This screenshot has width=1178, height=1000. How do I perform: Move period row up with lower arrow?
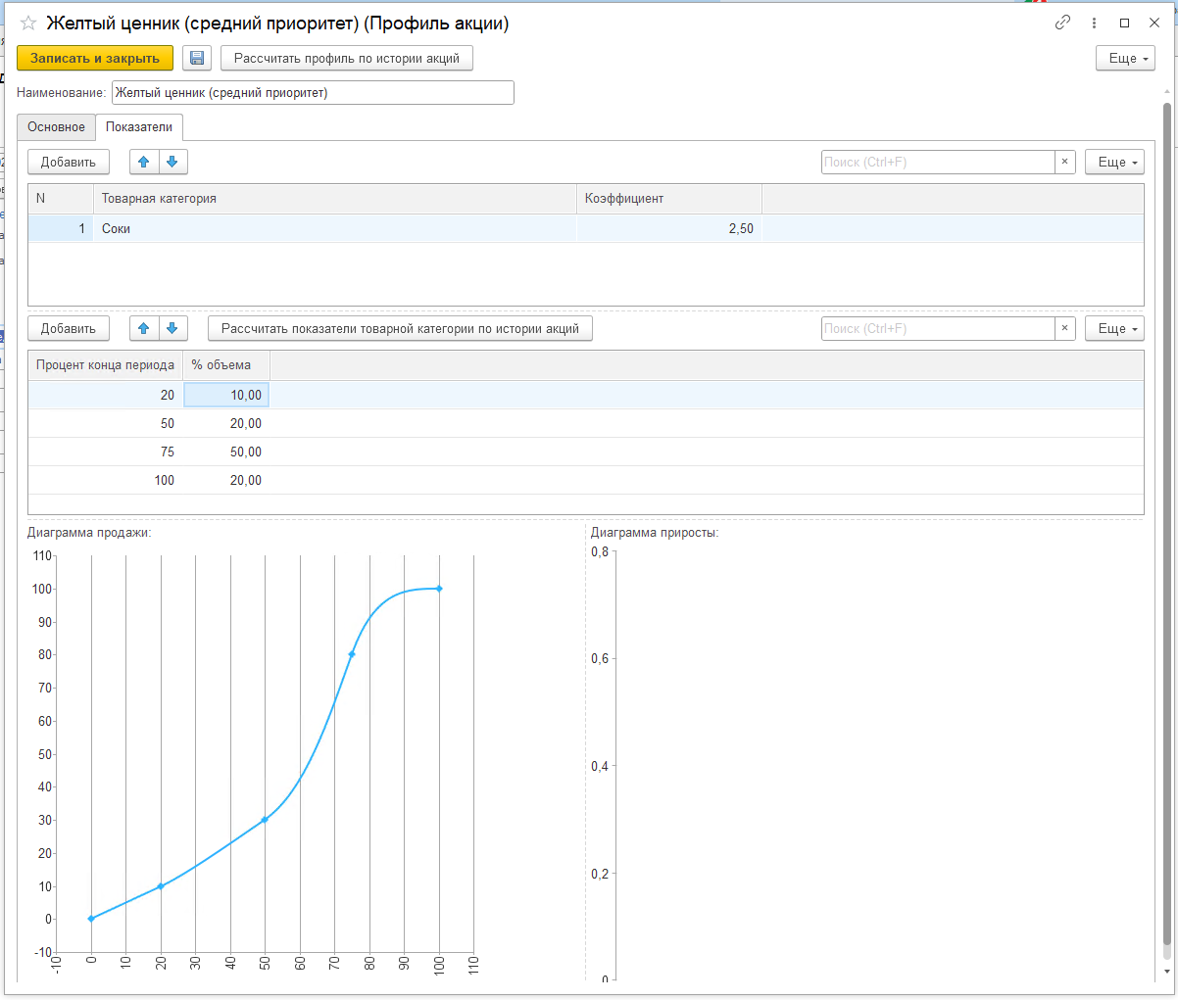pos(144,329)
